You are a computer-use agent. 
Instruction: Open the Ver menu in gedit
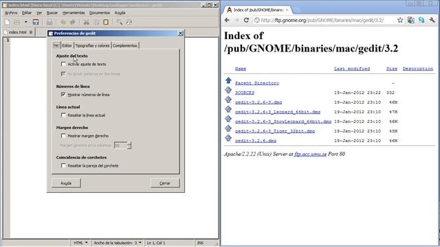39,13
